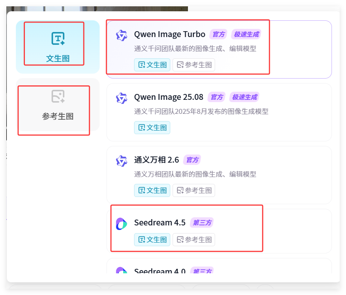Click the Seedream 4.0 model logo
This screenshot has width=346, height=295.
click(x=121, y=270)
